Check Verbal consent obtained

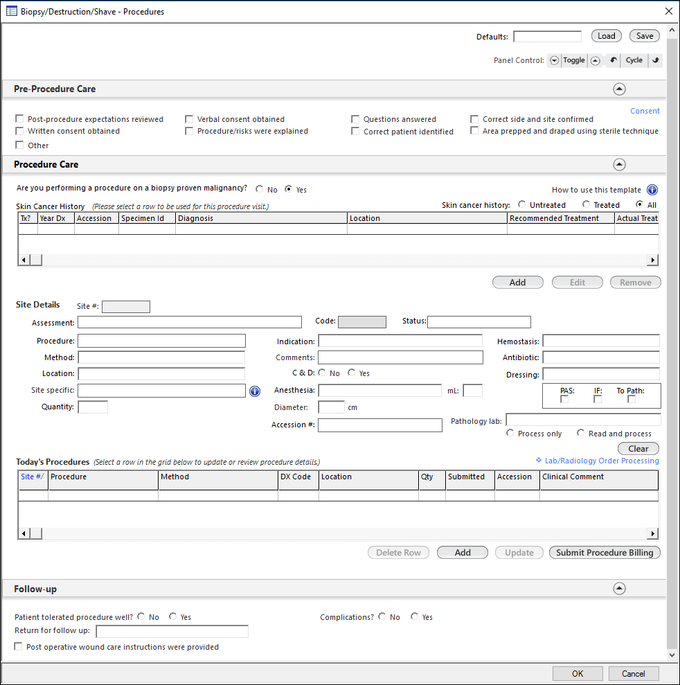189,119
